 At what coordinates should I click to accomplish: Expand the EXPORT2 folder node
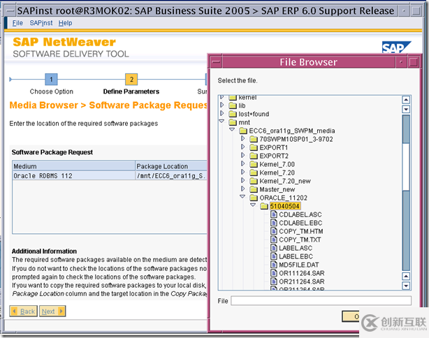click(242, 155)
